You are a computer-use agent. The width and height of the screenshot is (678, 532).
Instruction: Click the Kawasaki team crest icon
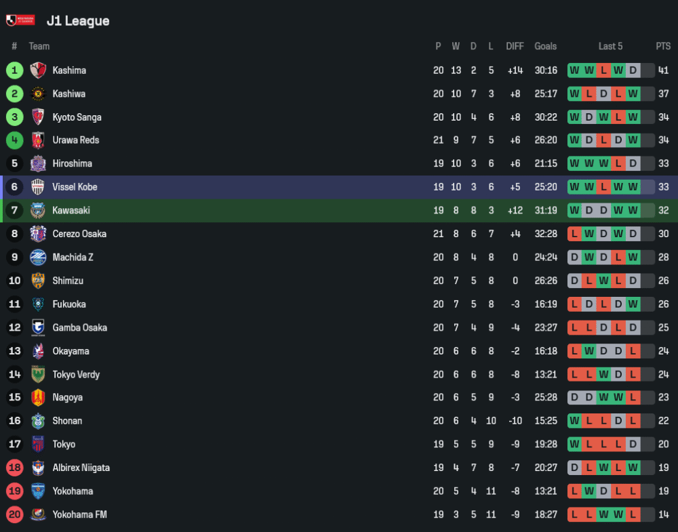click(x=38, y=210)
